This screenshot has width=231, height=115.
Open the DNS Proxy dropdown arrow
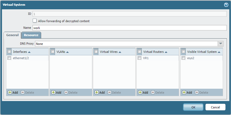[221, 44]
